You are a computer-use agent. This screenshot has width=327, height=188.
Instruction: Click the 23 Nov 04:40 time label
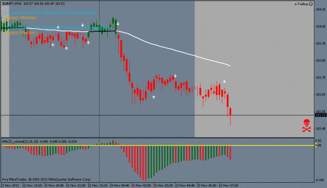coord(185,185)
